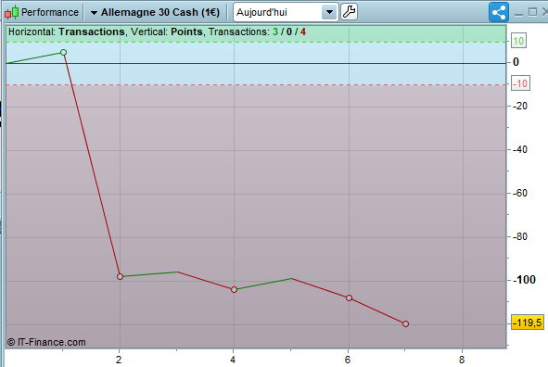Screen dimensions: 548x367
Task: Click the last transaction point at -119,5
Action: pos(405,324)
